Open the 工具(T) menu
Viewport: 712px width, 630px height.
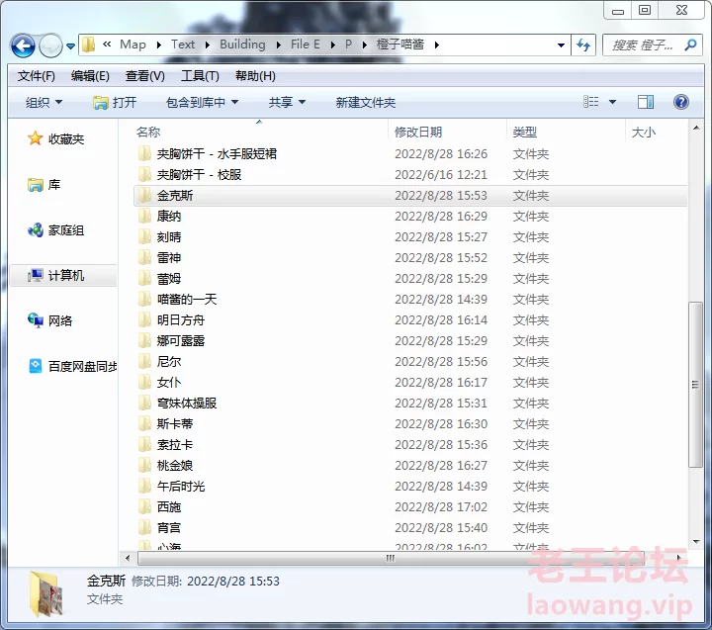coord(200,76)
